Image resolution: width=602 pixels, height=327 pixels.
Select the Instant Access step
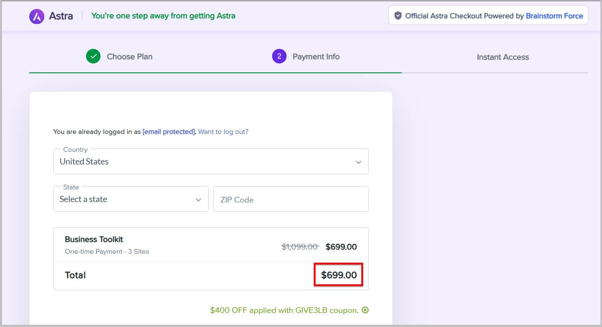[x=503, y=57]
